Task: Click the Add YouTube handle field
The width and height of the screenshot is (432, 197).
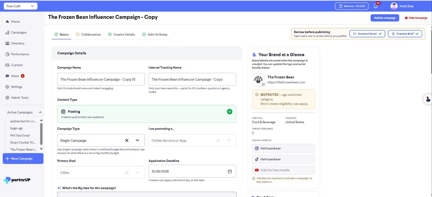Action: (283, 170)
